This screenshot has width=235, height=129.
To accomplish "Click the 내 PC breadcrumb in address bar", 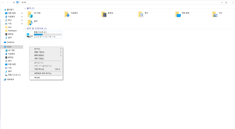I will (24, 3).
